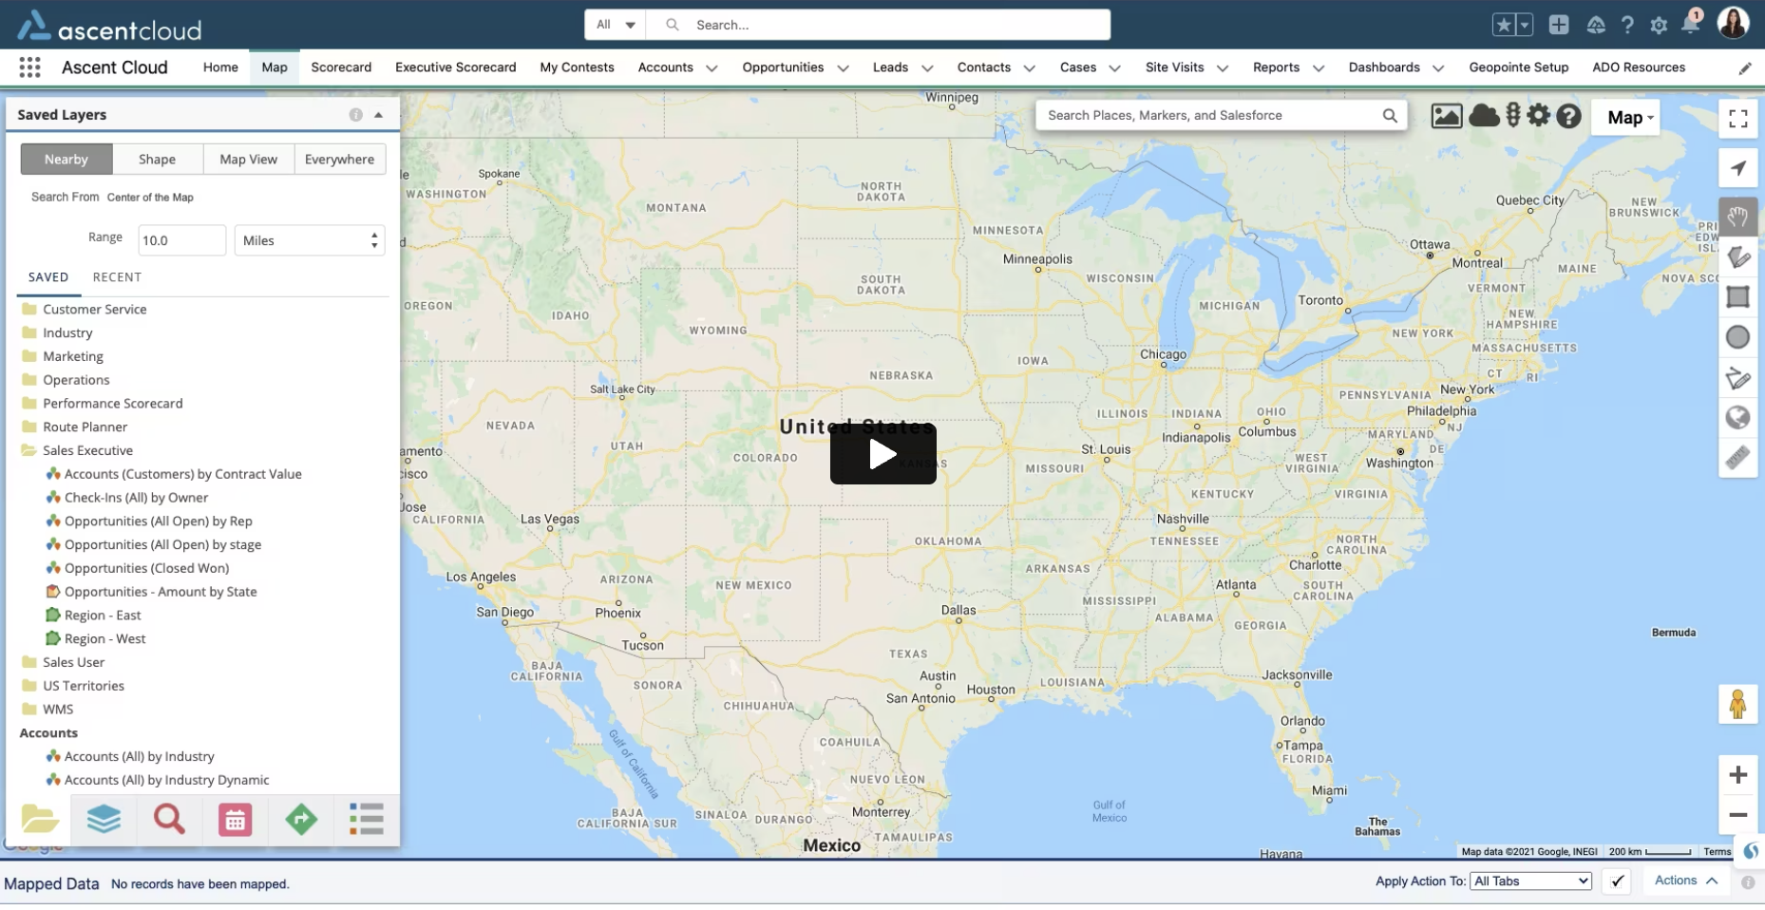
Task: Click the Range value field
Action: tap(182, 240)
